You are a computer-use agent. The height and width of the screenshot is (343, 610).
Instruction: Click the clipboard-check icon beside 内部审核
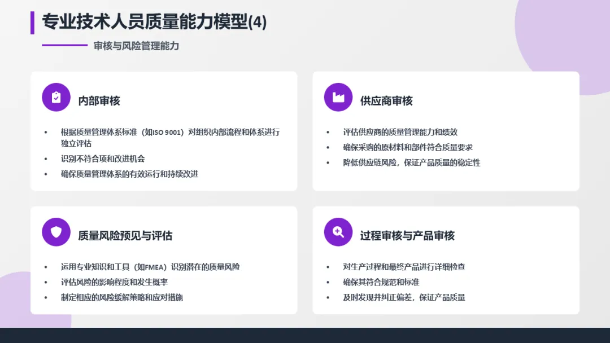tap(56, 97)
